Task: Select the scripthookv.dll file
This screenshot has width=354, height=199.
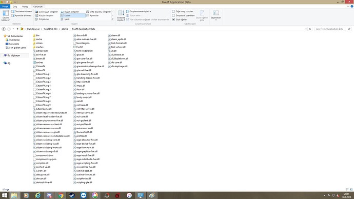Action: tap(82, 178)
